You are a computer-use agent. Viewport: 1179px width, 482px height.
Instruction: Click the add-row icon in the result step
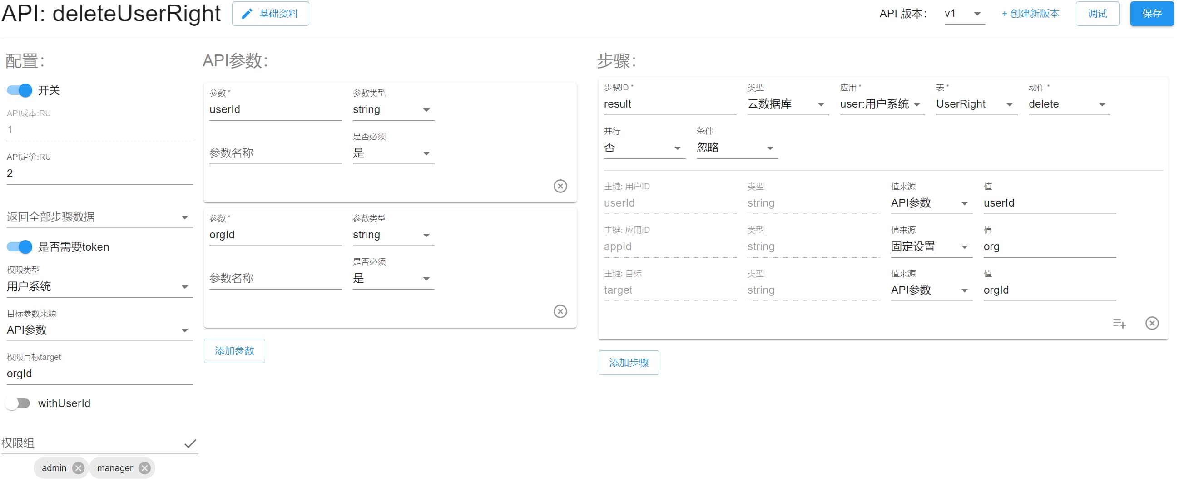point(1119,323)
